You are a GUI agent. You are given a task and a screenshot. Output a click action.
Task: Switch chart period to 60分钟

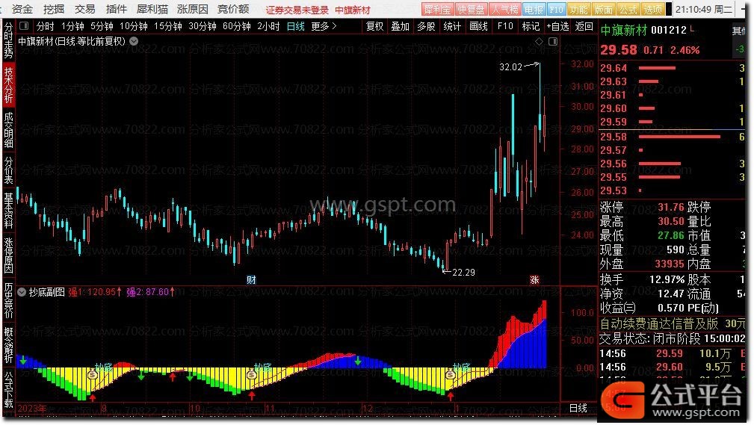237,26
